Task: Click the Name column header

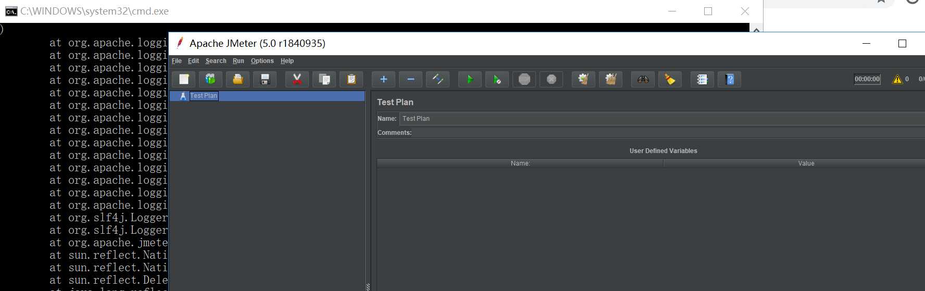Action: point(520,163)
